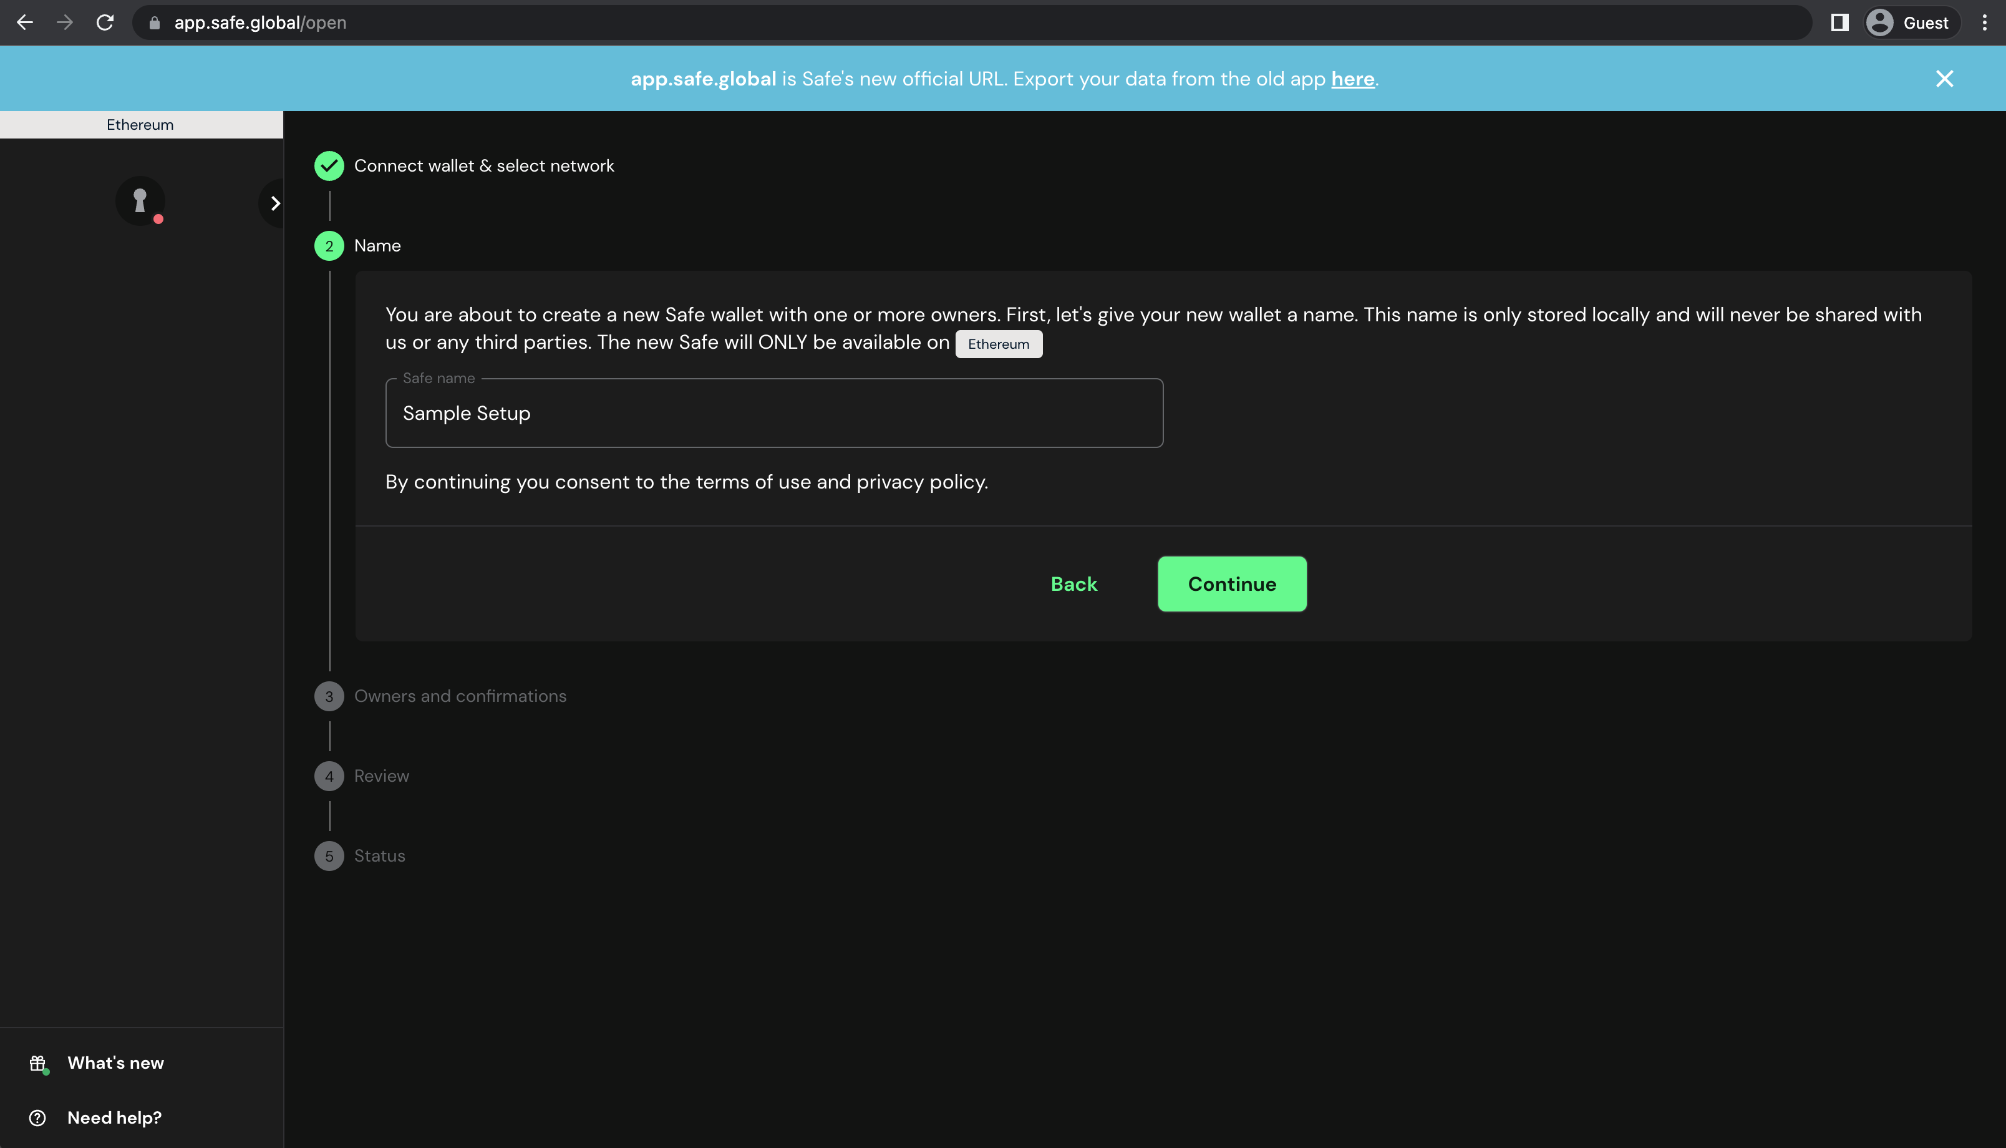Click the completed step one checkmark
This screenshot has height=1148, width=2006.
tap(329, 165)
